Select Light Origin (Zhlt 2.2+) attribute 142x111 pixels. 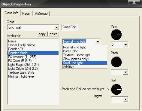point(33,69)
